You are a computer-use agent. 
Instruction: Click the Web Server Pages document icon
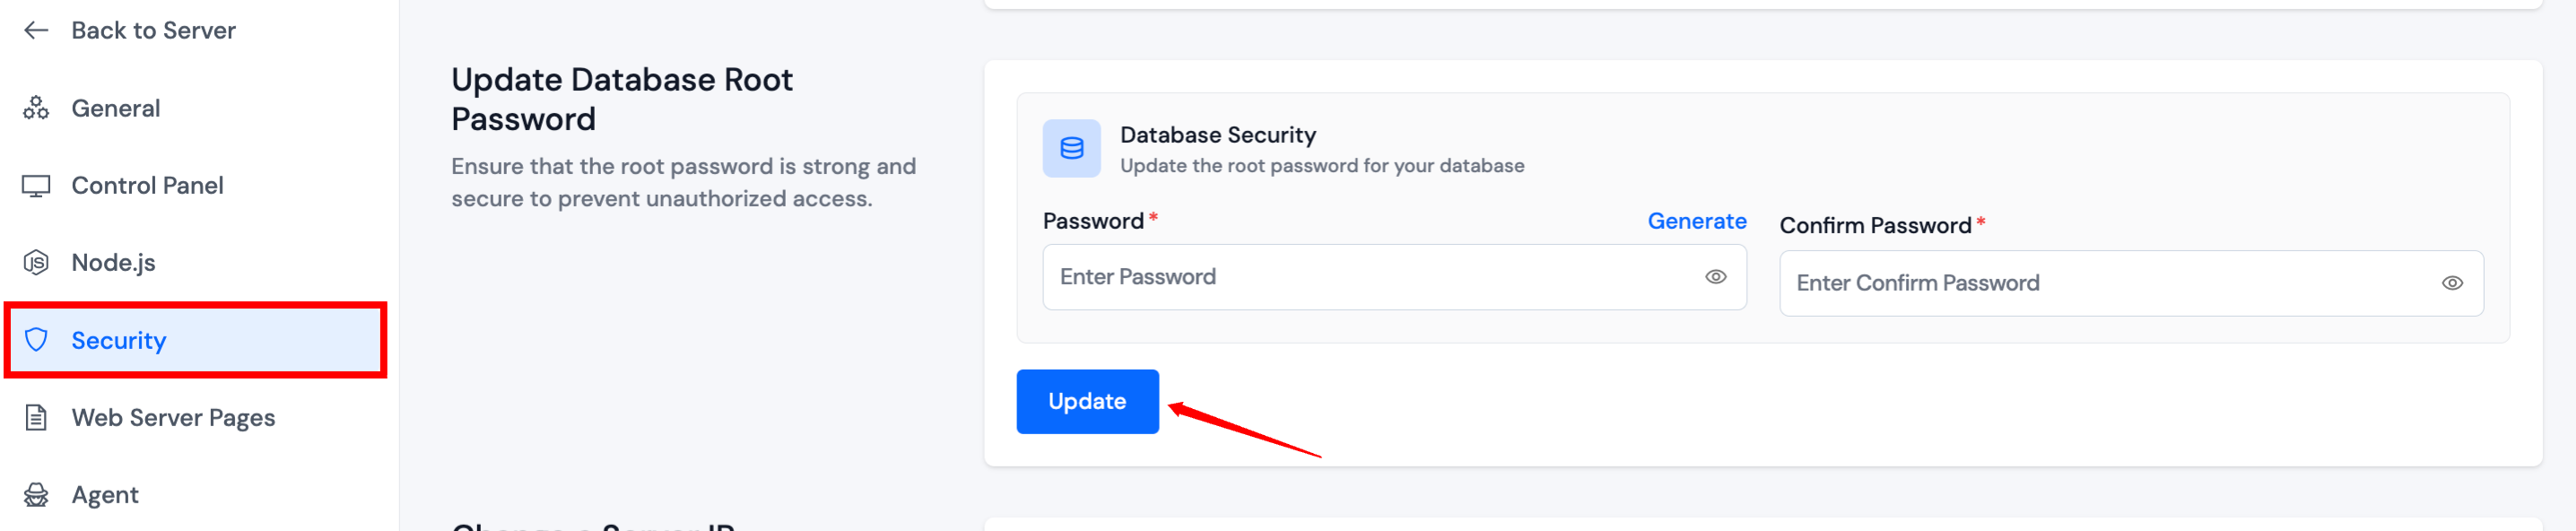tap(36, 418)
